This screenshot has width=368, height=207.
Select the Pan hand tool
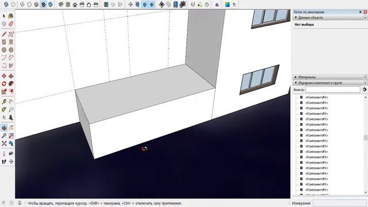click(11, 128)
